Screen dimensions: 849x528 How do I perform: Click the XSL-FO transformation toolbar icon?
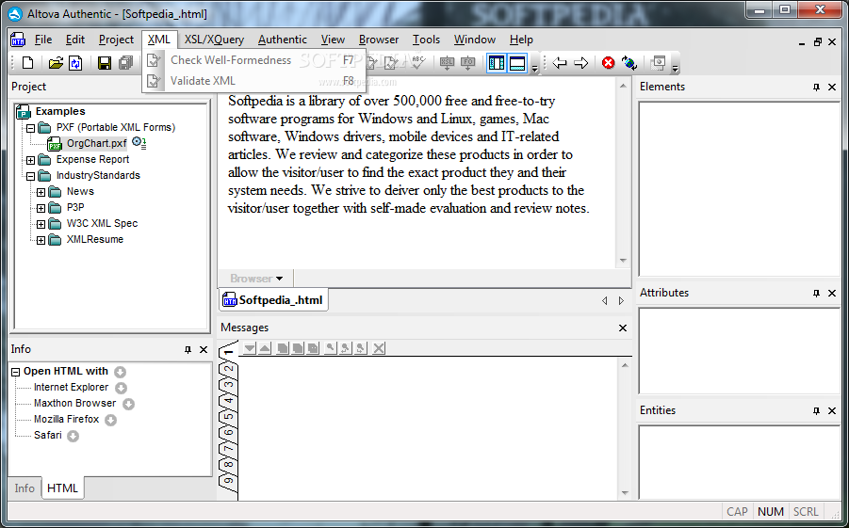pyautogui.click(x=468, y=63)
